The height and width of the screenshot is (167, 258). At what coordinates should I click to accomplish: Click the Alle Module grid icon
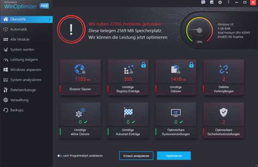click(x=6, y=39)
